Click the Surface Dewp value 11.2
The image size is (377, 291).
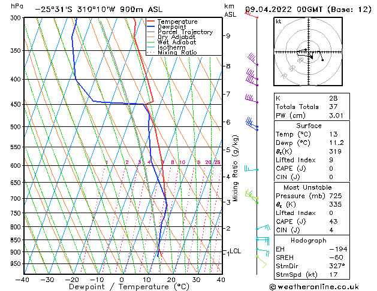336,143
